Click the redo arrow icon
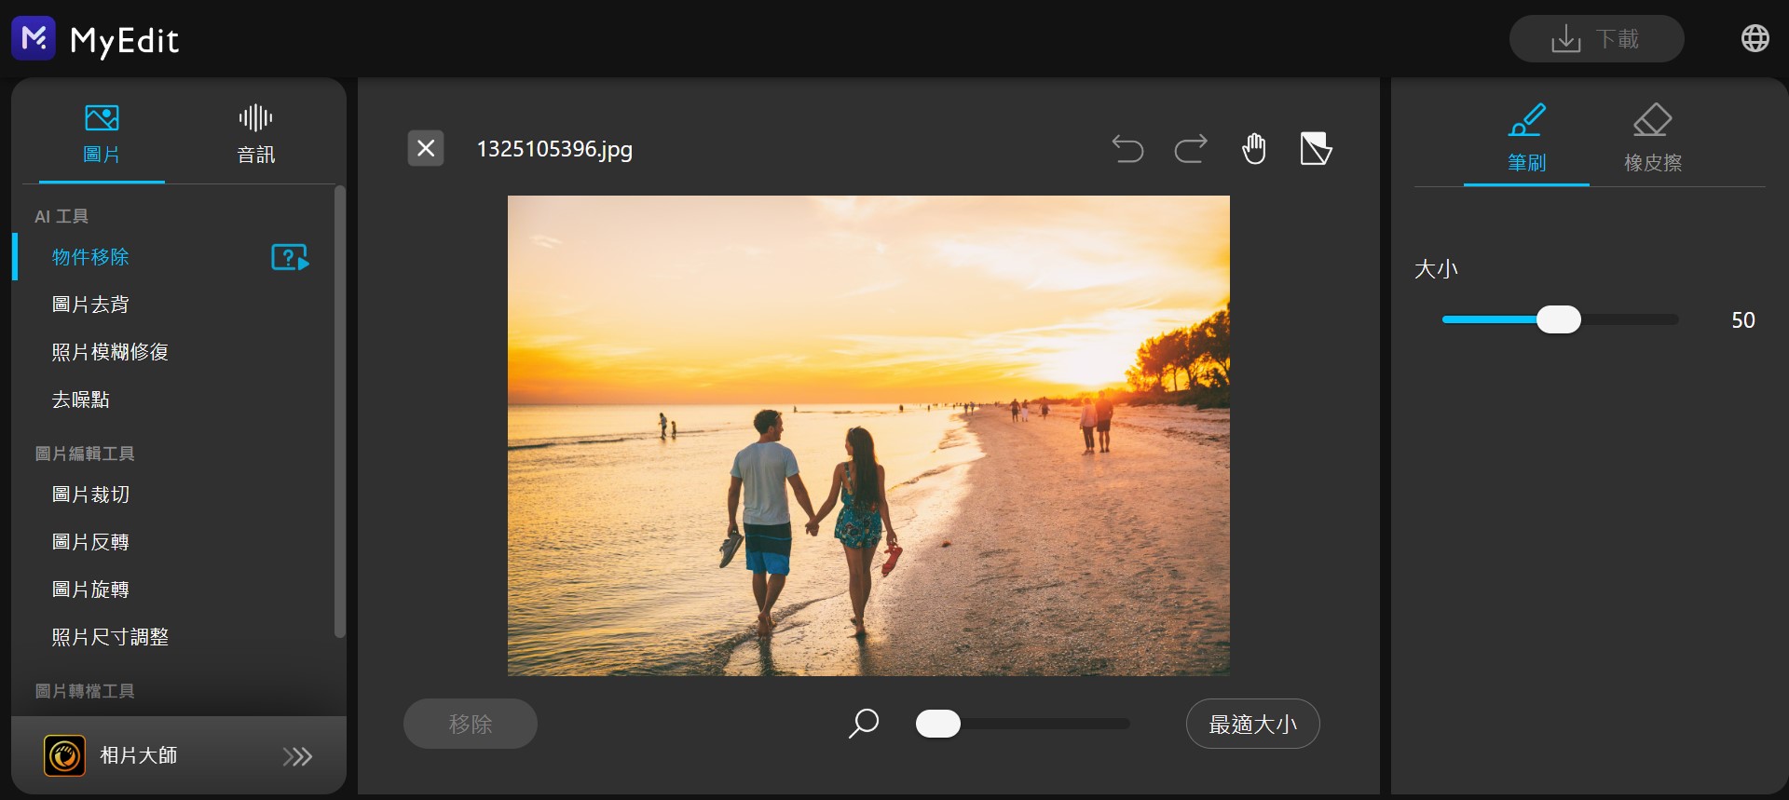1789x800 pixels. (1191, 148)
